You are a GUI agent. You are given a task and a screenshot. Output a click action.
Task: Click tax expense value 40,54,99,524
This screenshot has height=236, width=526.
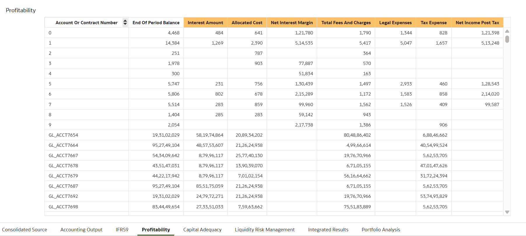coord(434,145)
